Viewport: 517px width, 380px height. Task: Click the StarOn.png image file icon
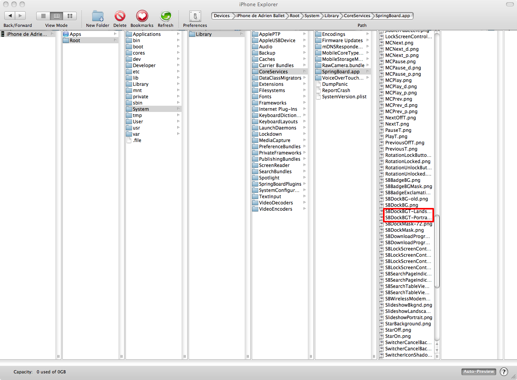(x=382, y=336)
